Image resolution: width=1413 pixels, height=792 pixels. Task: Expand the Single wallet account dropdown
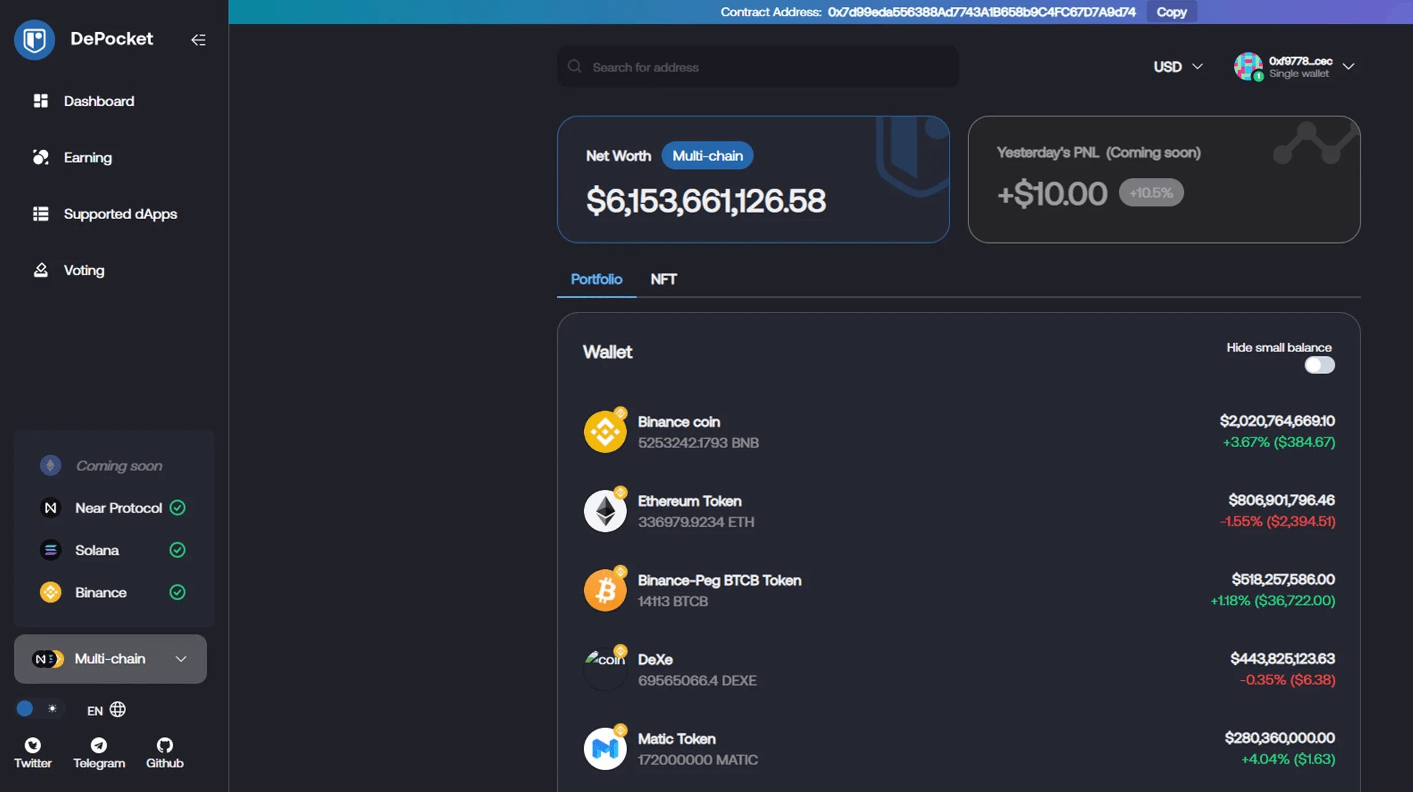(x=1348, y=67)
